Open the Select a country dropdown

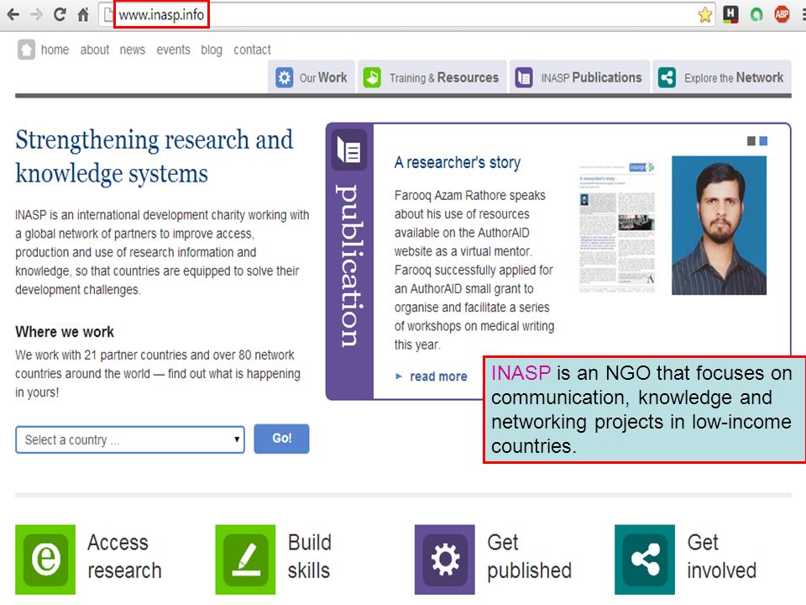(130, 439)
